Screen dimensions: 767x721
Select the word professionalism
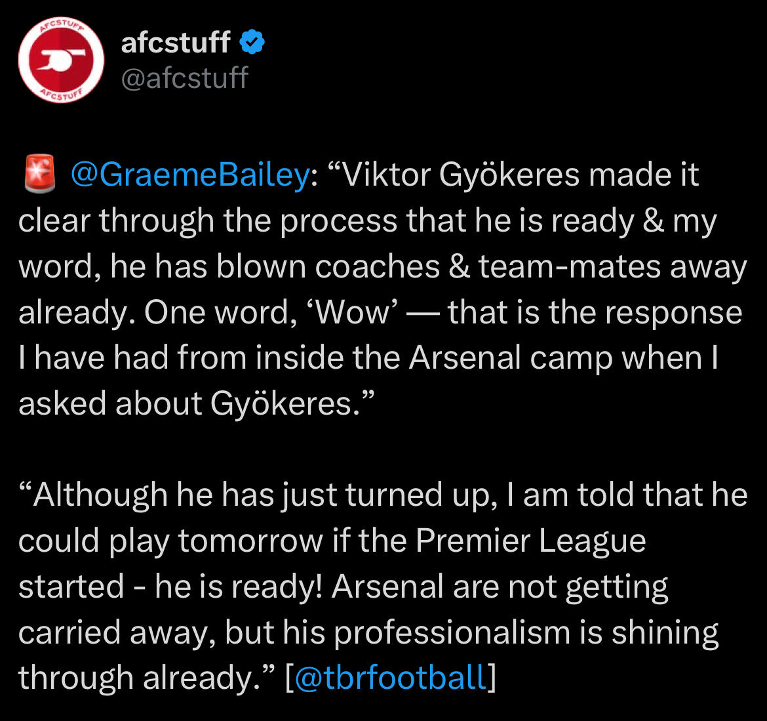tap(452, 632)
